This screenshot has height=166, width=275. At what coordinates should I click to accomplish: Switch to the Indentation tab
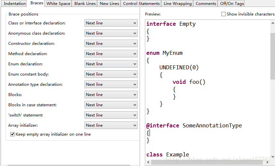[15, 4]
